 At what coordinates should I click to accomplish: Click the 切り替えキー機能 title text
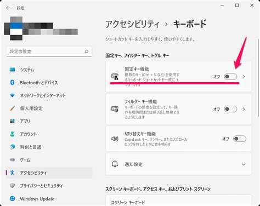coord(140,134)
